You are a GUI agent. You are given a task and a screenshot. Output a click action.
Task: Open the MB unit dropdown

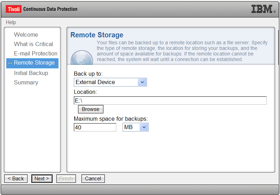pos(144,127)
